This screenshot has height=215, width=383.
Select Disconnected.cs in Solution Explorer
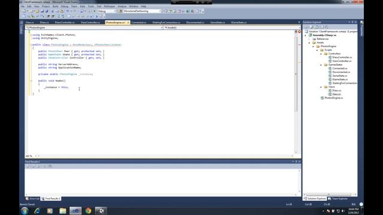pyautogui.click(x=341, y=72)
